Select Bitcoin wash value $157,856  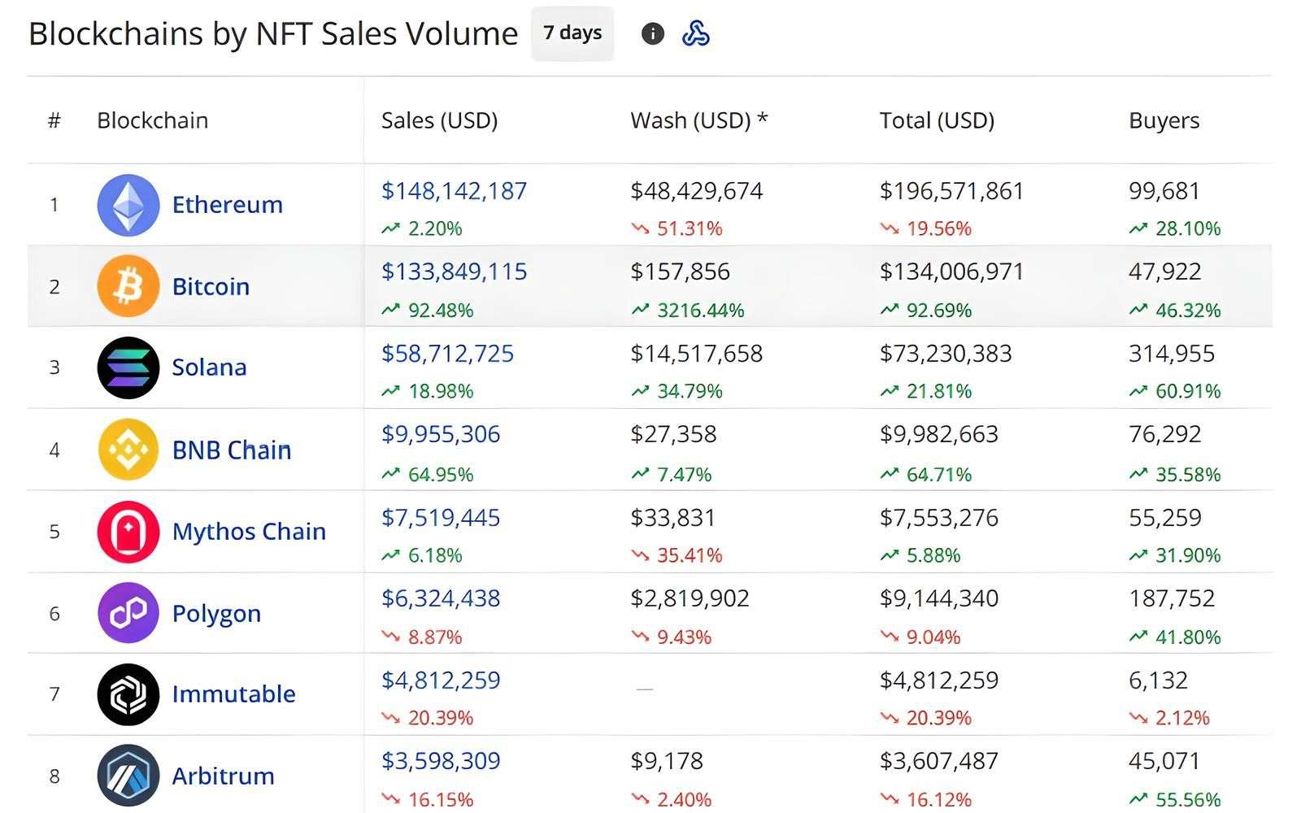pyautogui.click(x=681, y=272)
